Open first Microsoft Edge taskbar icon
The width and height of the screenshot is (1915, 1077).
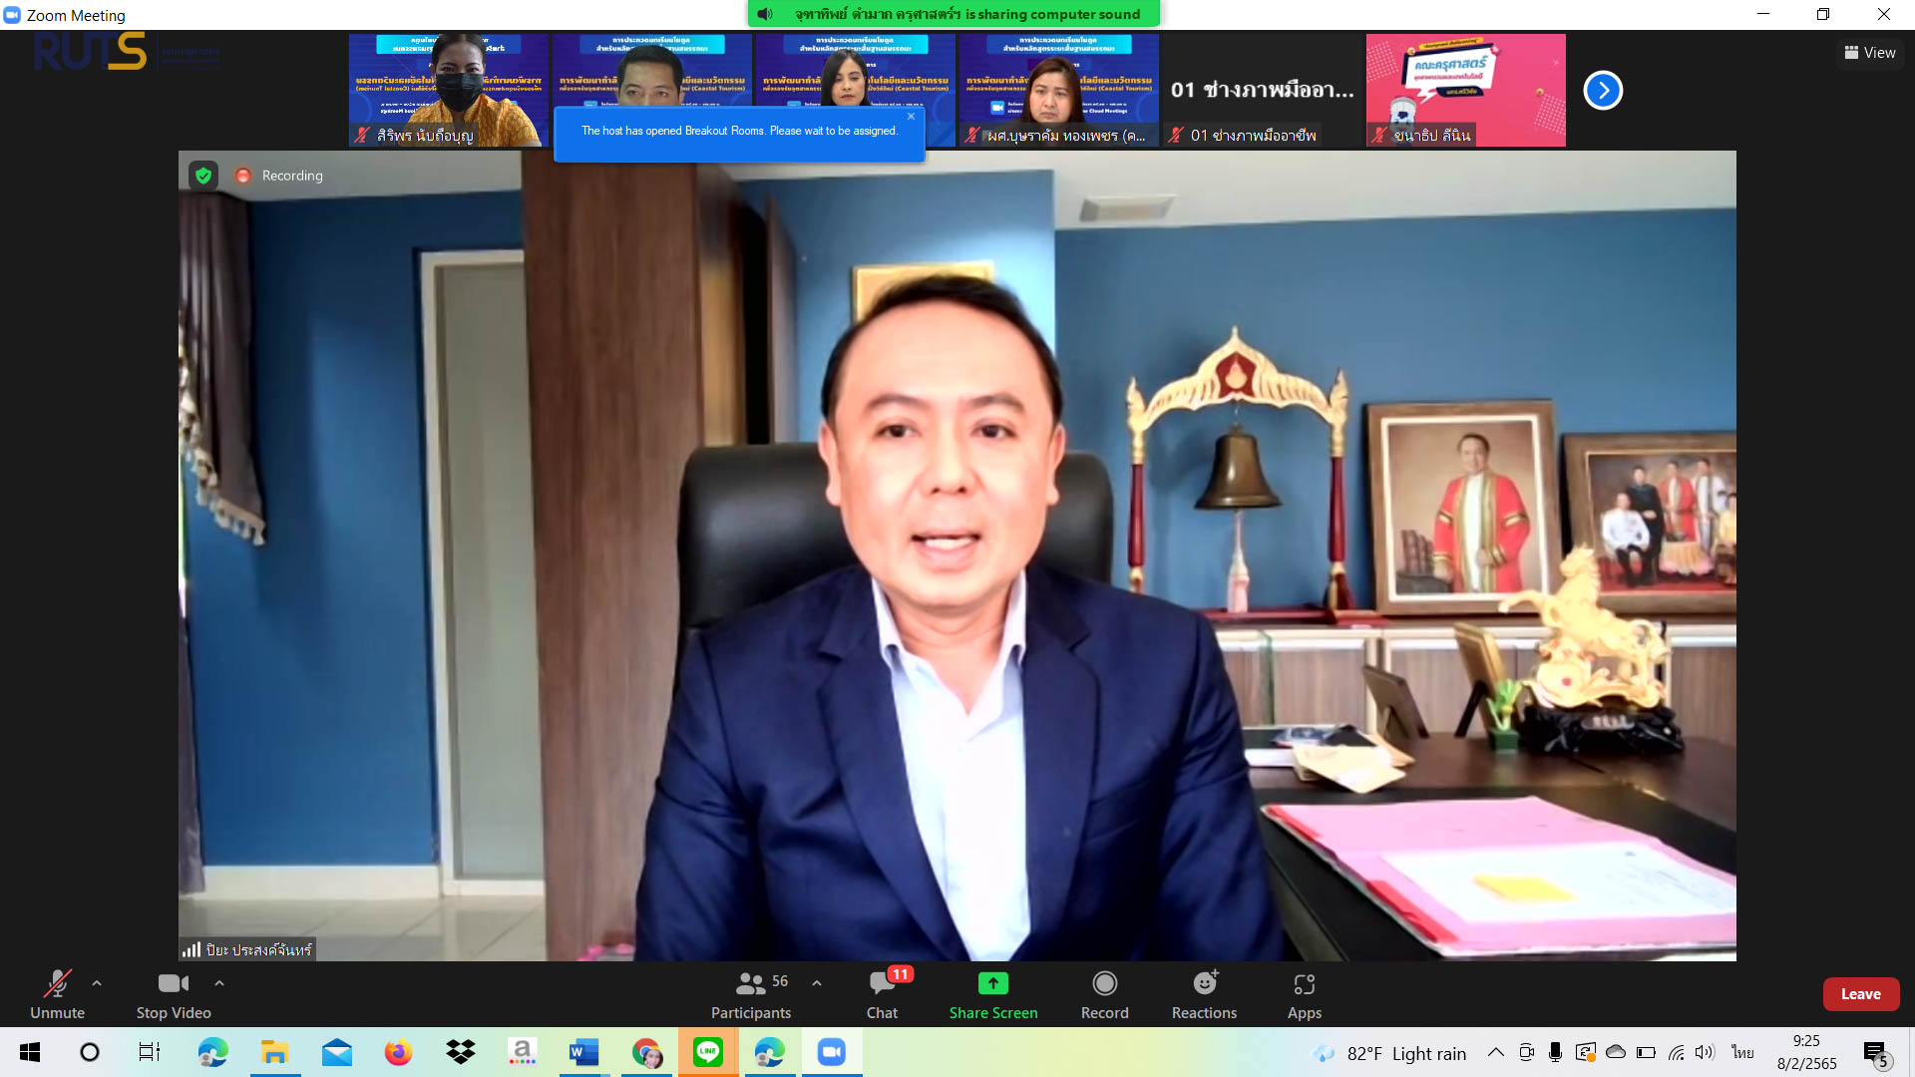[x=212, y=1052]
